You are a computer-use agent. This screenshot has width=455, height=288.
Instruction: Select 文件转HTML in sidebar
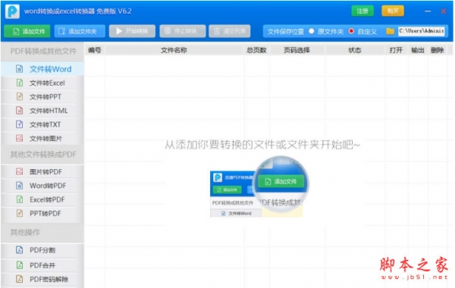click(42, 111)
